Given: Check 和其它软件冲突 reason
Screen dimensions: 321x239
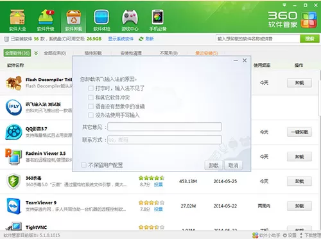Looking at the screenshot, I should point(91,98).
